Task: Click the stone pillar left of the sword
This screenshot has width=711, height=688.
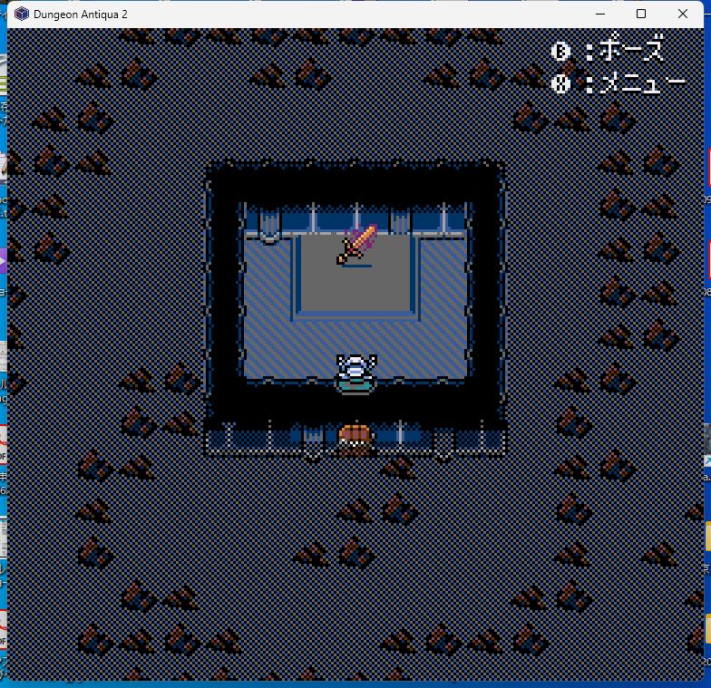Action: tap(268, 223)
